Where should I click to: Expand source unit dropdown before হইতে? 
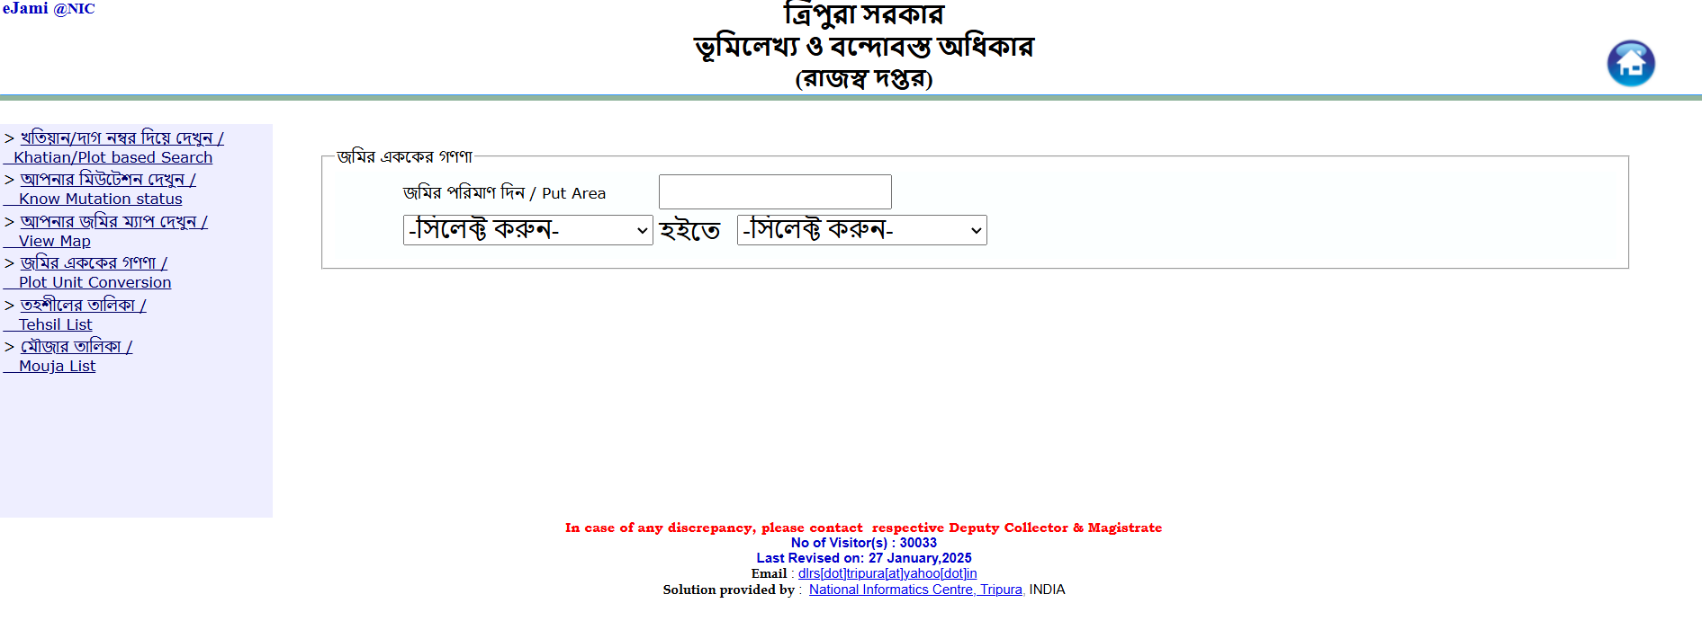[527, 230]
